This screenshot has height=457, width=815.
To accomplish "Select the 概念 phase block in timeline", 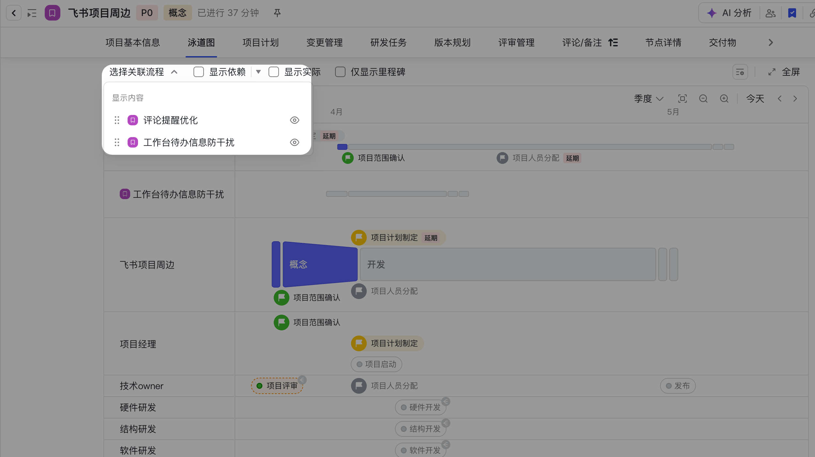I will [320, 264].
